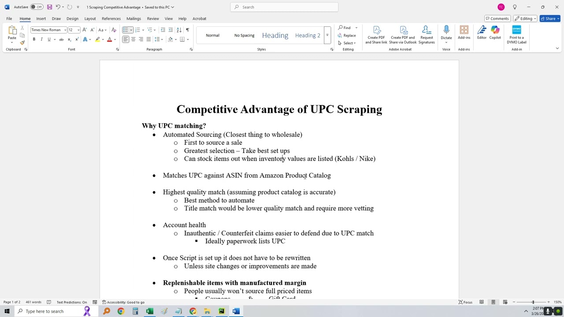Apply the Heading 2 style
This screenshot has width=564, height=317.
[x=308, y=35]
